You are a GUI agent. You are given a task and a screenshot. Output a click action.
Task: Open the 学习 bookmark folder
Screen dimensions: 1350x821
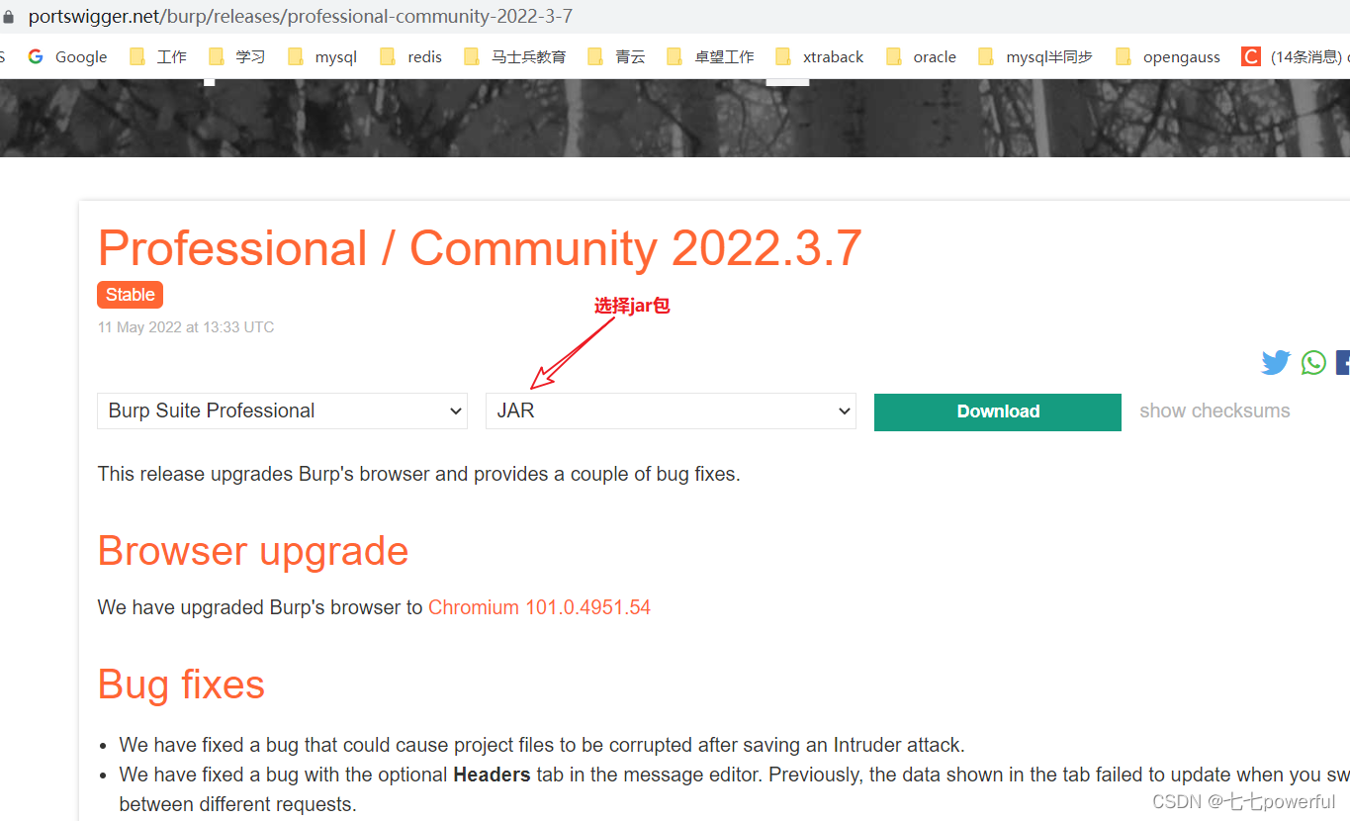click(x=237, y=56)
